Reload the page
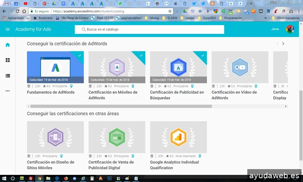The image size is (303, 182). 17,11
